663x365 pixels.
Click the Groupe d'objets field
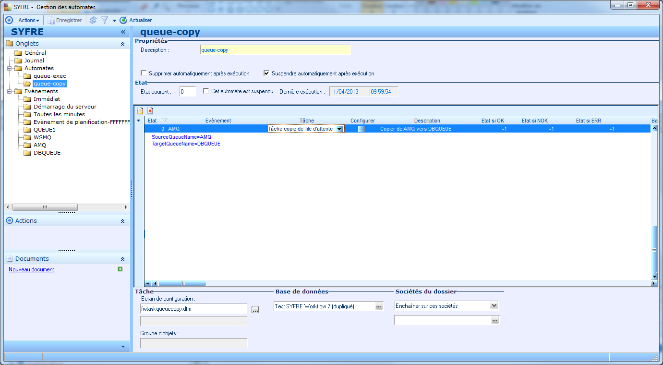tap(193, 343)
